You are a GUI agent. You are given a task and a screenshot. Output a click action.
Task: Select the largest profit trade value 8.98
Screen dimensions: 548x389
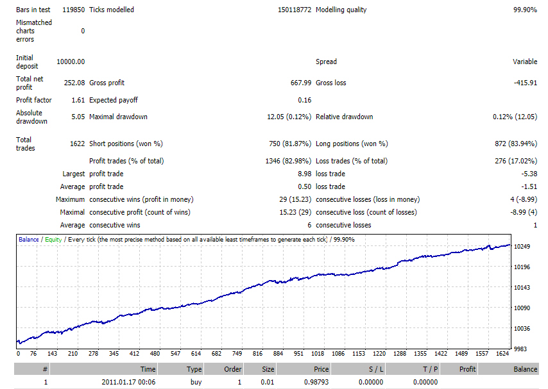[x=304, y=174]
